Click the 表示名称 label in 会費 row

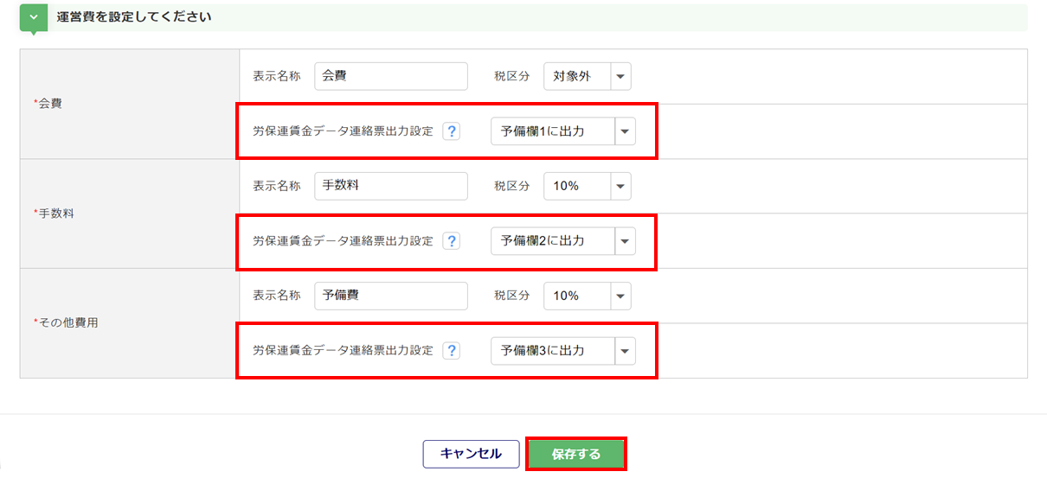[x=276, y=76]
